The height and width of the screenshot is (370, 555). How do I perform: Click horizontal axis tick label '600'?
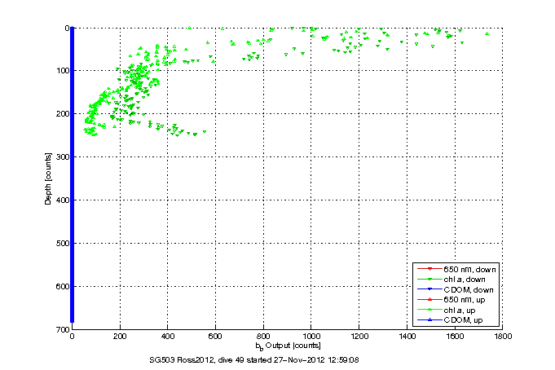point(215,337)
